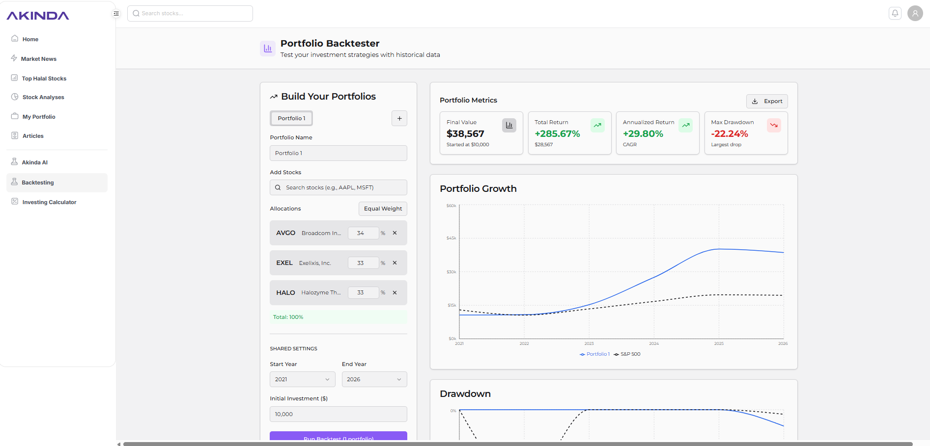Remove AVGO from allocations
Viewport: 930px width, 446px height.
(395, 233)
